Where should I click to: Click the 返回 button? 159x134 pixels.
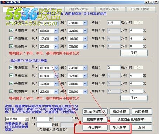(x=142, y=127)
